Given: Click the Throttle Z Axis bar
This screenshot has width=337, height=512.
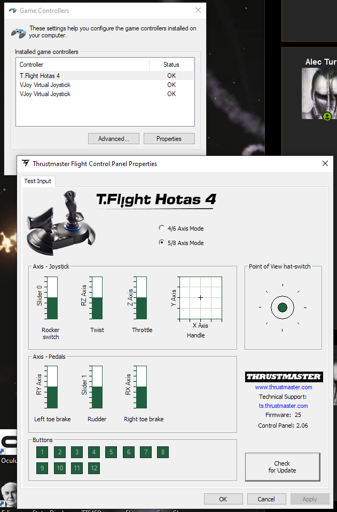Looking at the screenshot, I should click(142, 298).
